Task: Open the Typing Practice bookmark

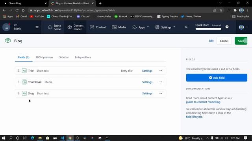Action: point(168,16)
